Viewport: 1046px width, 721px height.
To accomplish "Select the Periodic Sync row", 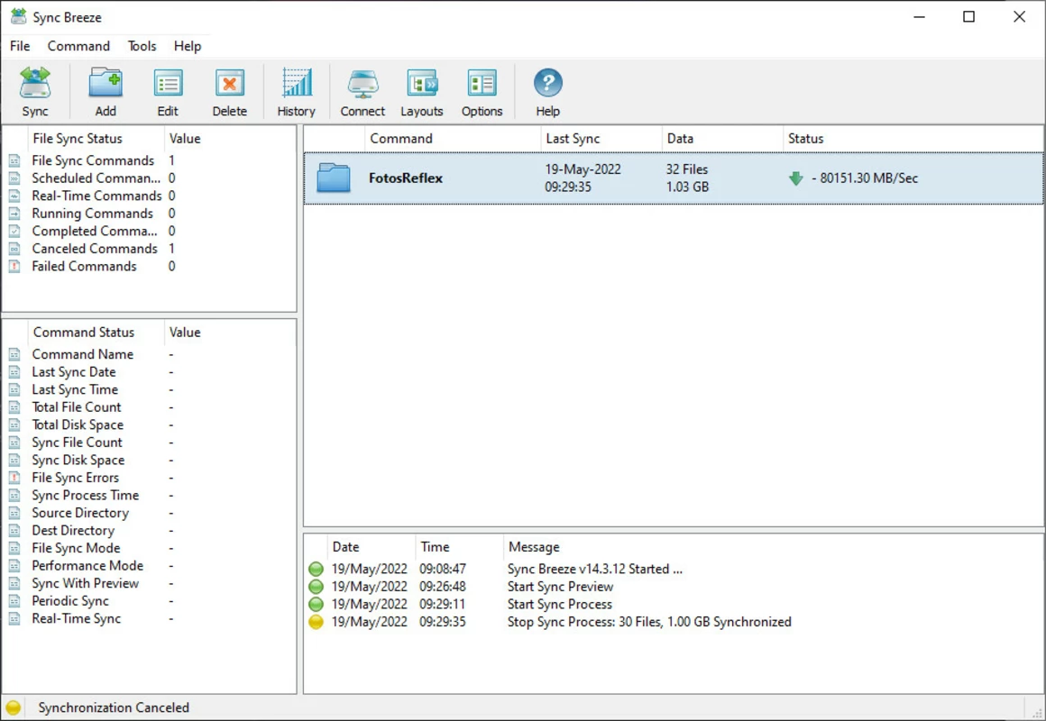I will pos(149,601).
